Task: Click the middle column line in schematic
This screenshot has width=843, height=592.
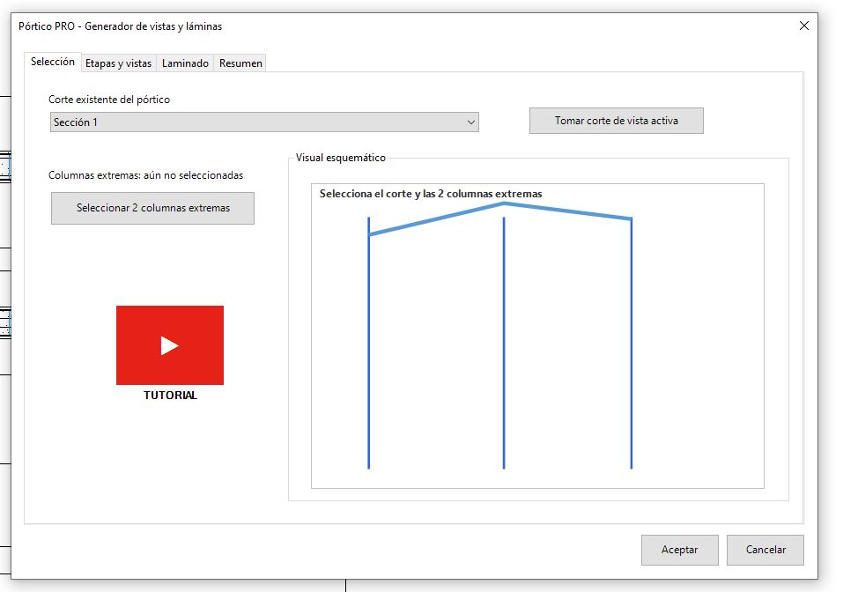Action: [x=504, y=343]
